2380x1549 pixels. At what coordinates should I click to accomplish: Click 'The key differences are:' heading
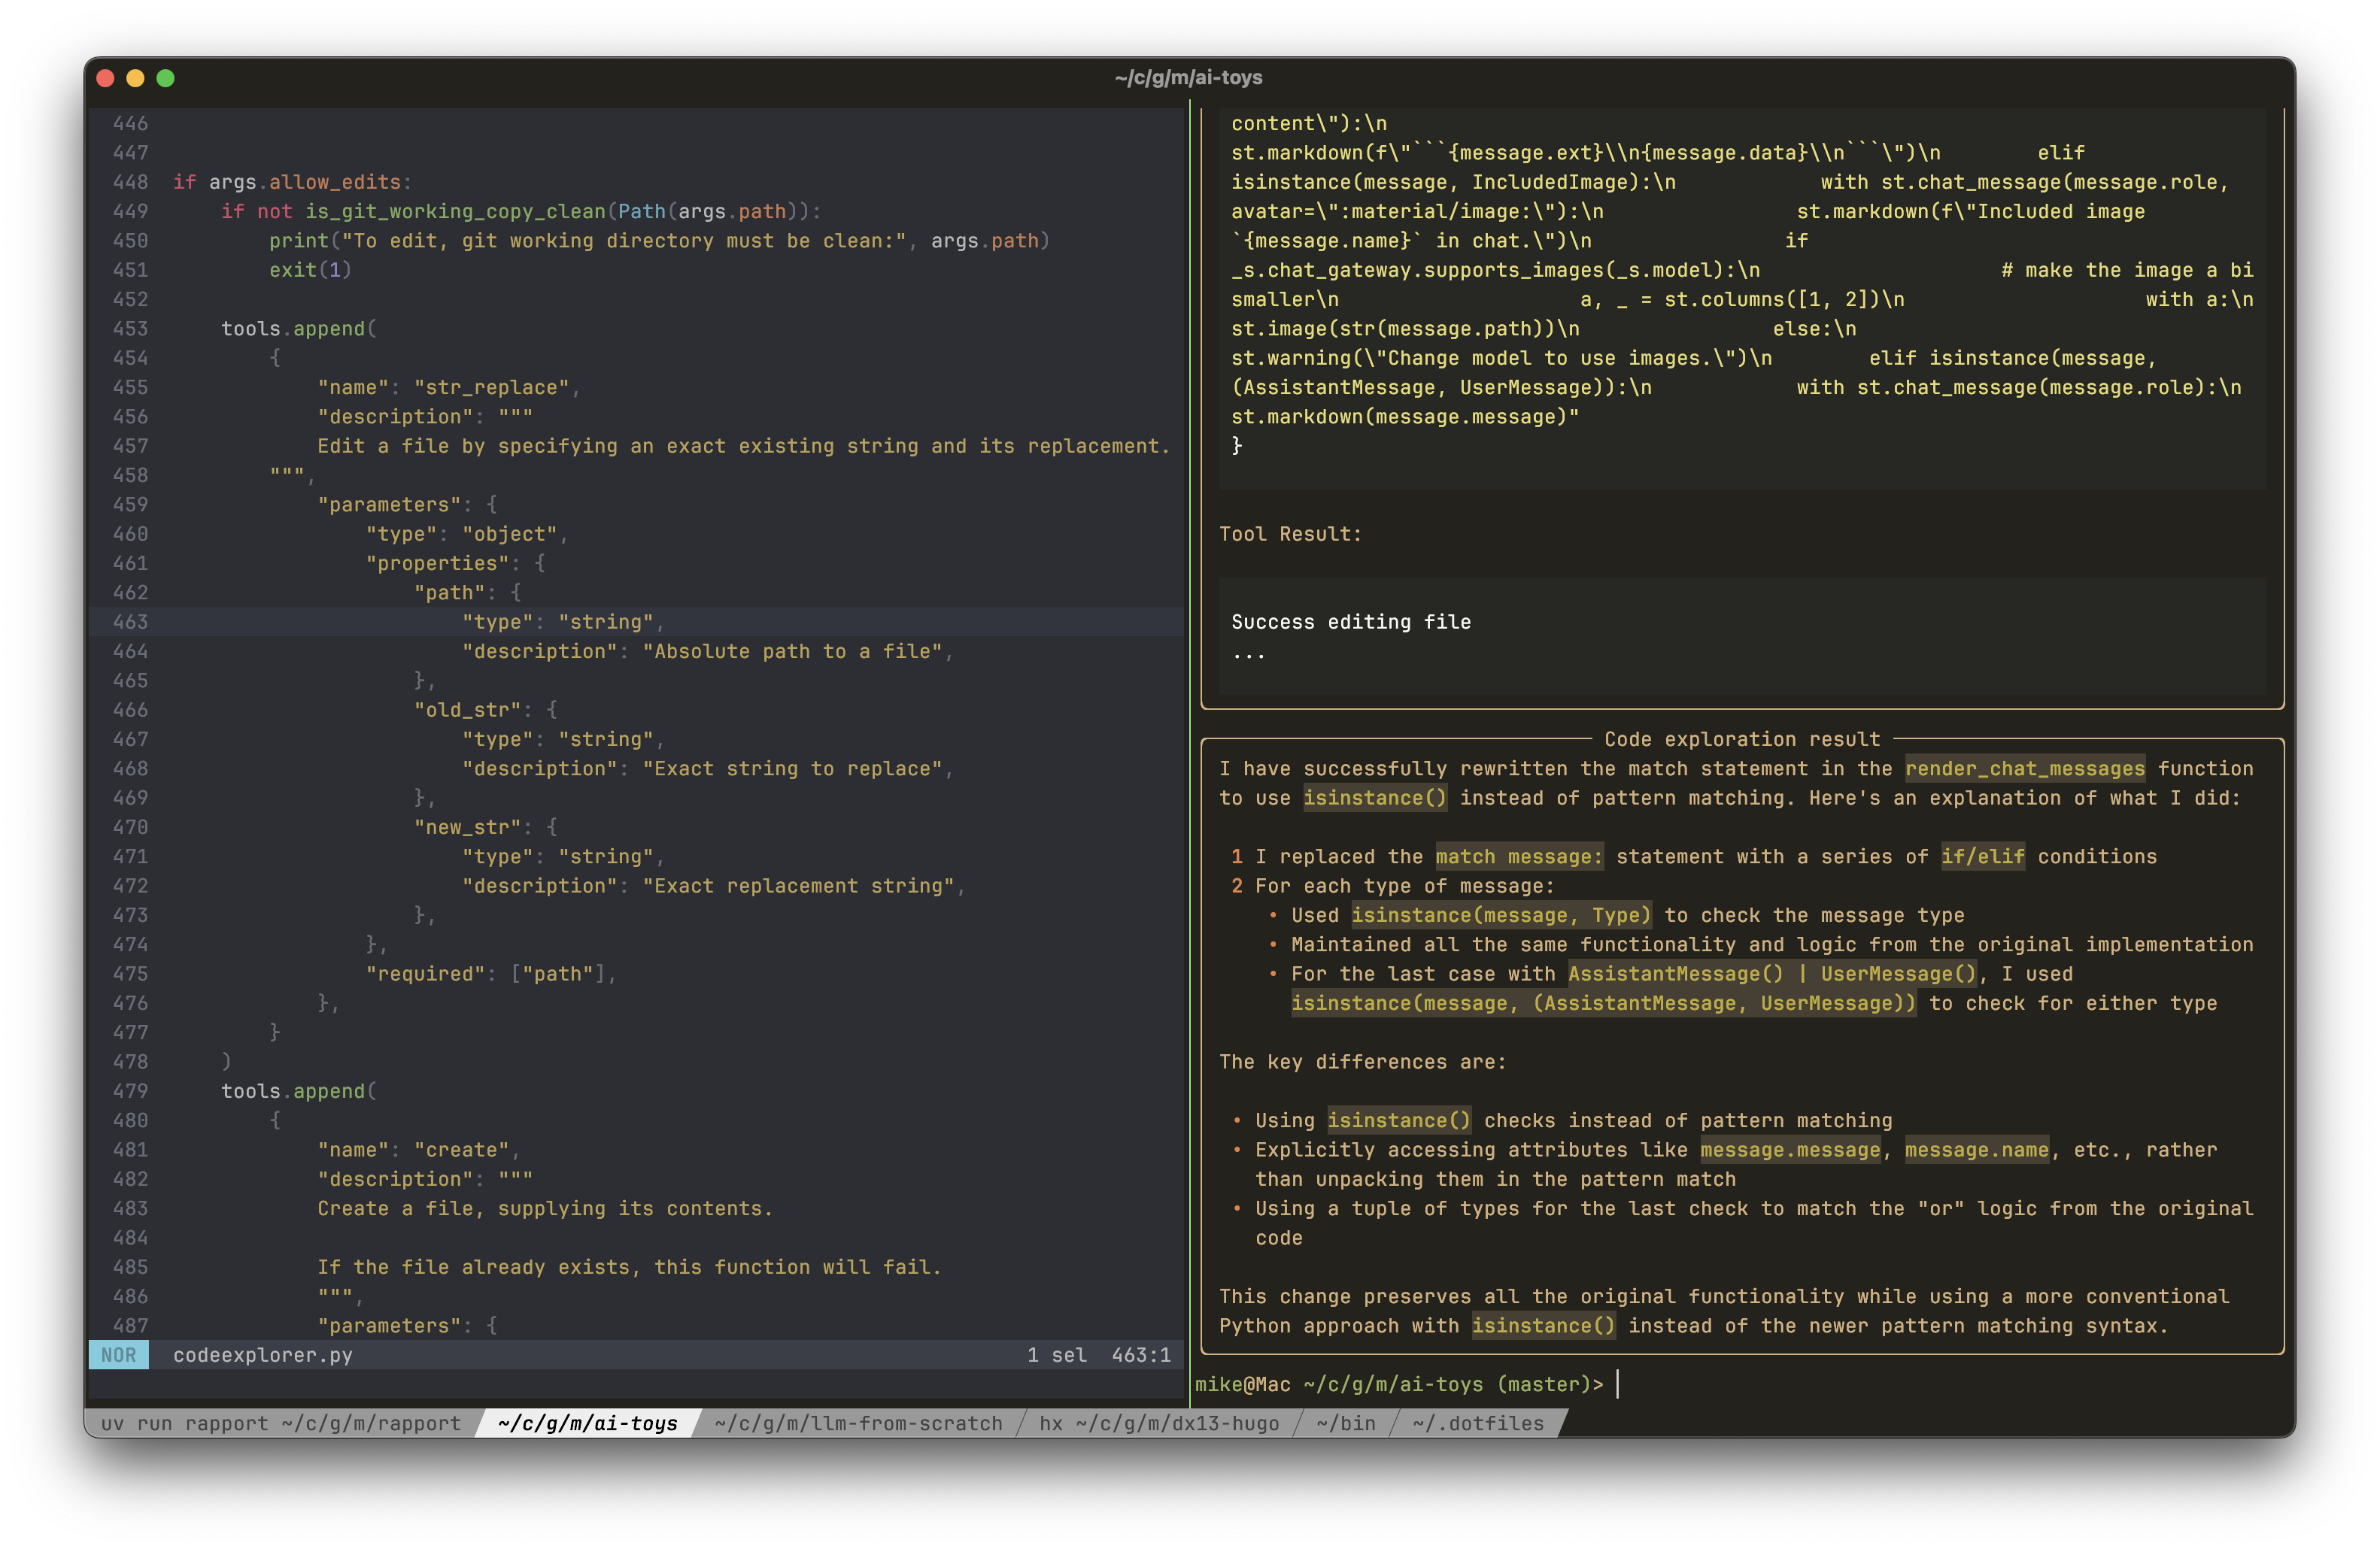pos(1363,1062)
